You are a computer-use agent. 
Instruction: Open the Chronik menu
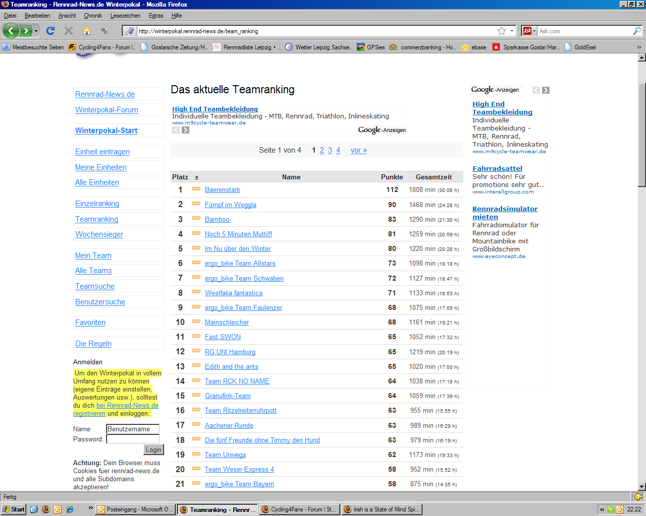(93, 16)
